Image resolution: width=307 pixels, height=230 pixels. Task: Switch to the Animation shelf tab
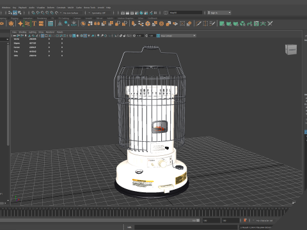[x=28, y=19]
